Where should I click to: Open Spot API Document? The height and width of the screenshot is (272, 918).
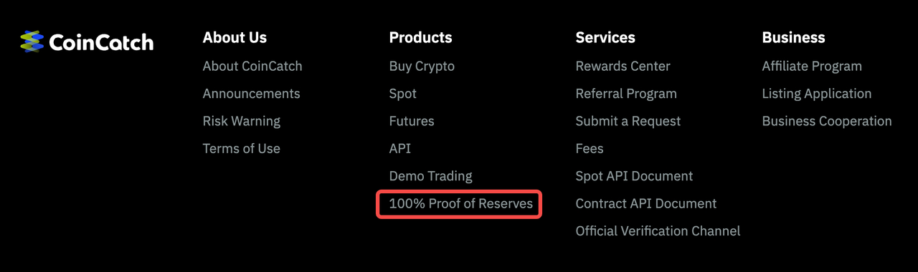tap(635, 176)
